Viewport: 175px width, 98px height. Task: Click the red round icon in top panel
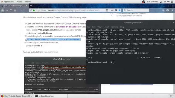point(144,2)
